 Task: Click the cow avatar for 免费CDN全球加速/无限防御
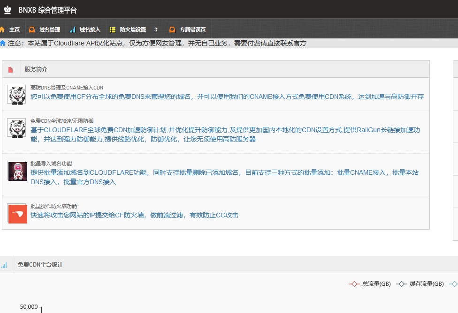pyautogui.click(x=16, y=128)
